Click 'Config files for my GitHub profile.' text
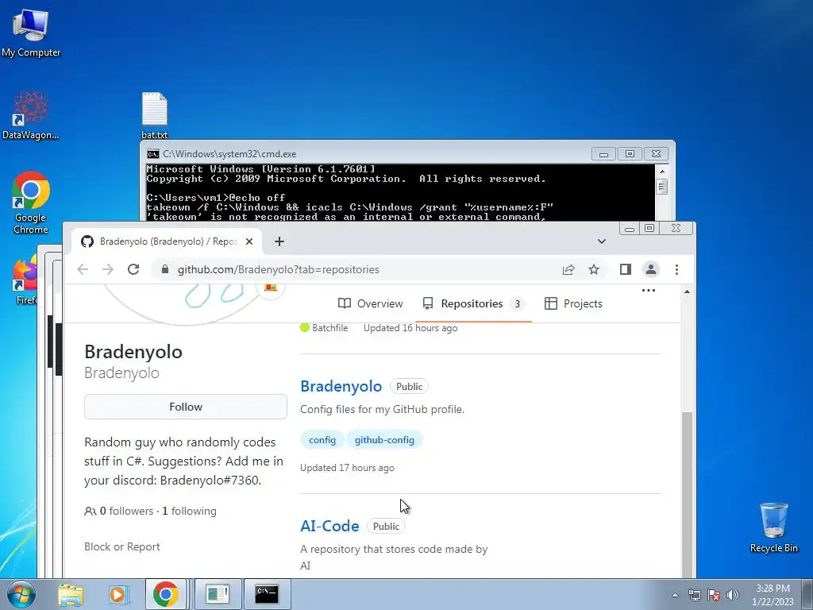This screenshot has height=610, width=813. tap(382, 409)
